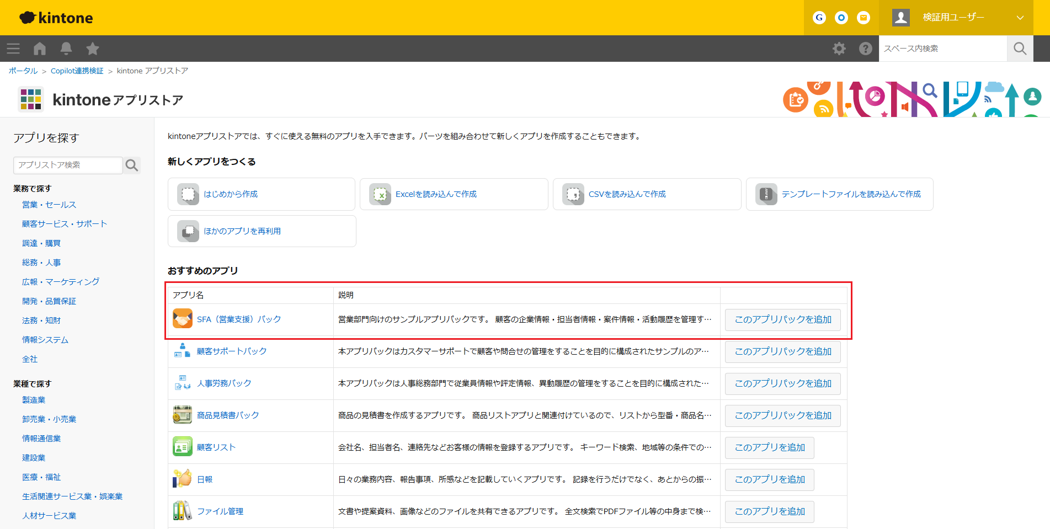
Task: Click the はじめから作成 icon
Action: pos(188,194)
